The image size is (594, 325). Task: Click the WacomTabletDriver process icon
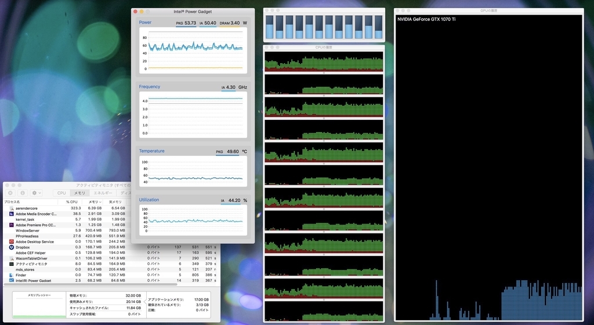(12, 258)
